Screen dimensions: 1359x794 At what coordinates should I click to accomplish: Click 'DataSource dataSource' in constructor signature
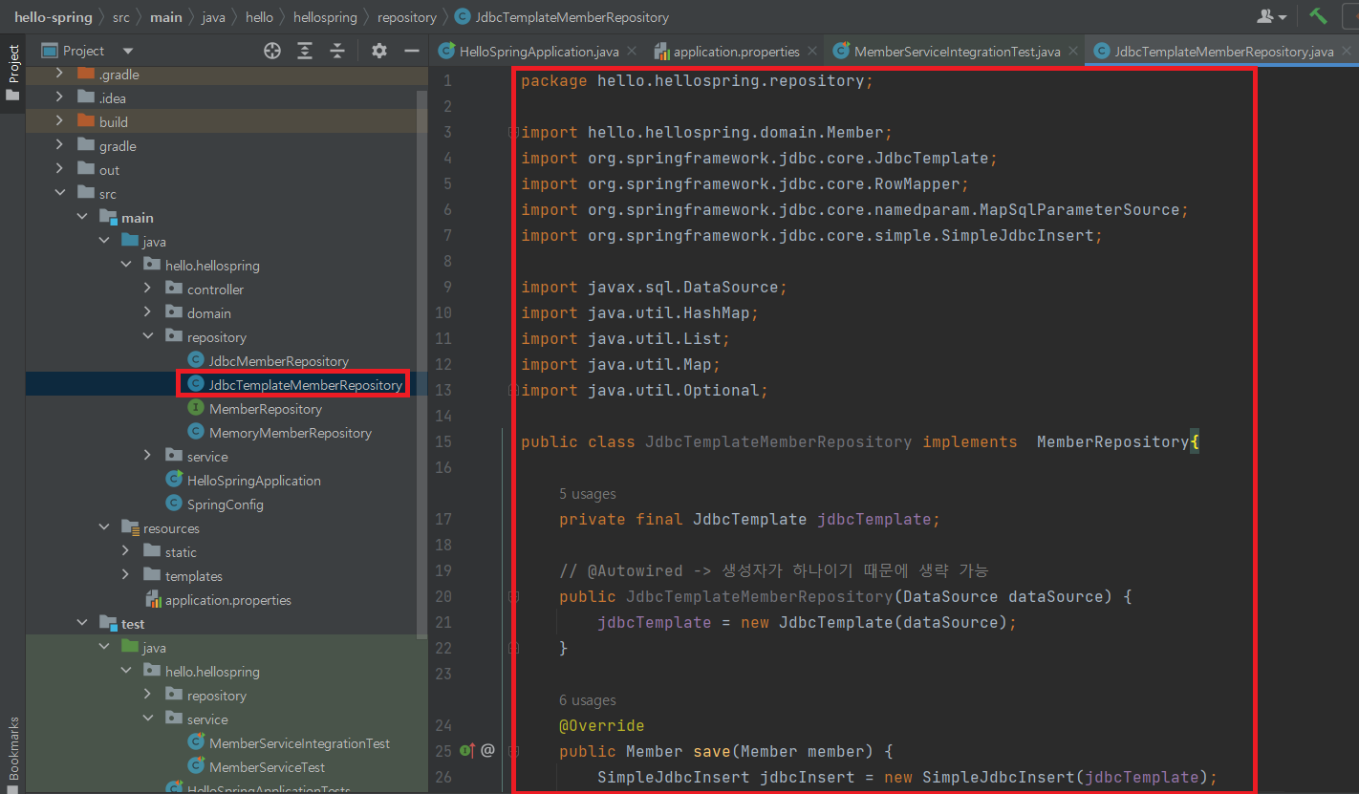[x=1003, y=596]
